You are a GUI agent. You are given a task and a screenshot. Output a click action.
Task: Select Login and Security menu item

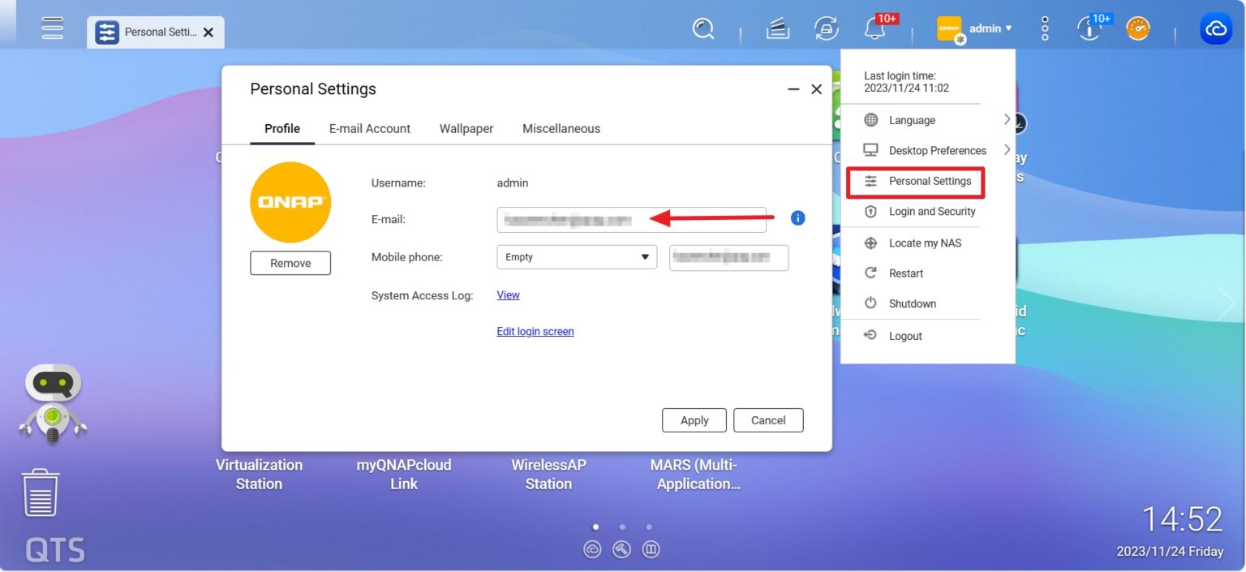[931, 211]
